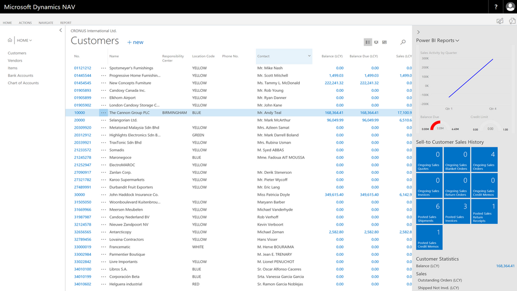Click the Sales Activity by Quarter chart
The width and height of the screenshot is (517, 291).
tap(464, 81)
